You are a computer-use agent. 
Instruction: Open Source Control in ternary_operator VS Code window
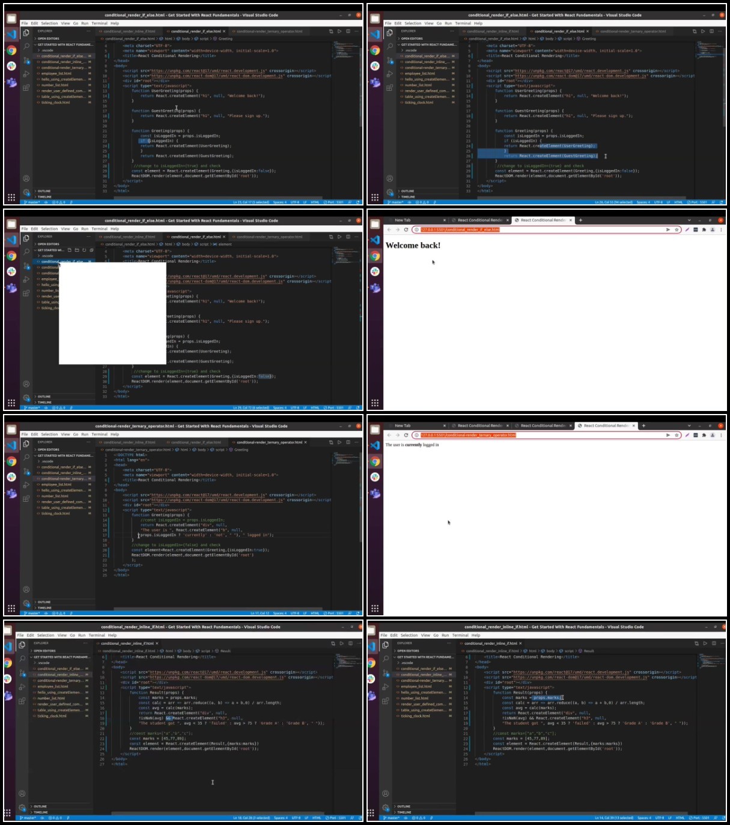point(26,470)
